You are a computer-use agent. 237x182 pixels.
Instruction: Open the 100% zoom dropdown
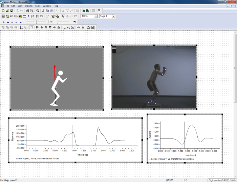[96, 16]
